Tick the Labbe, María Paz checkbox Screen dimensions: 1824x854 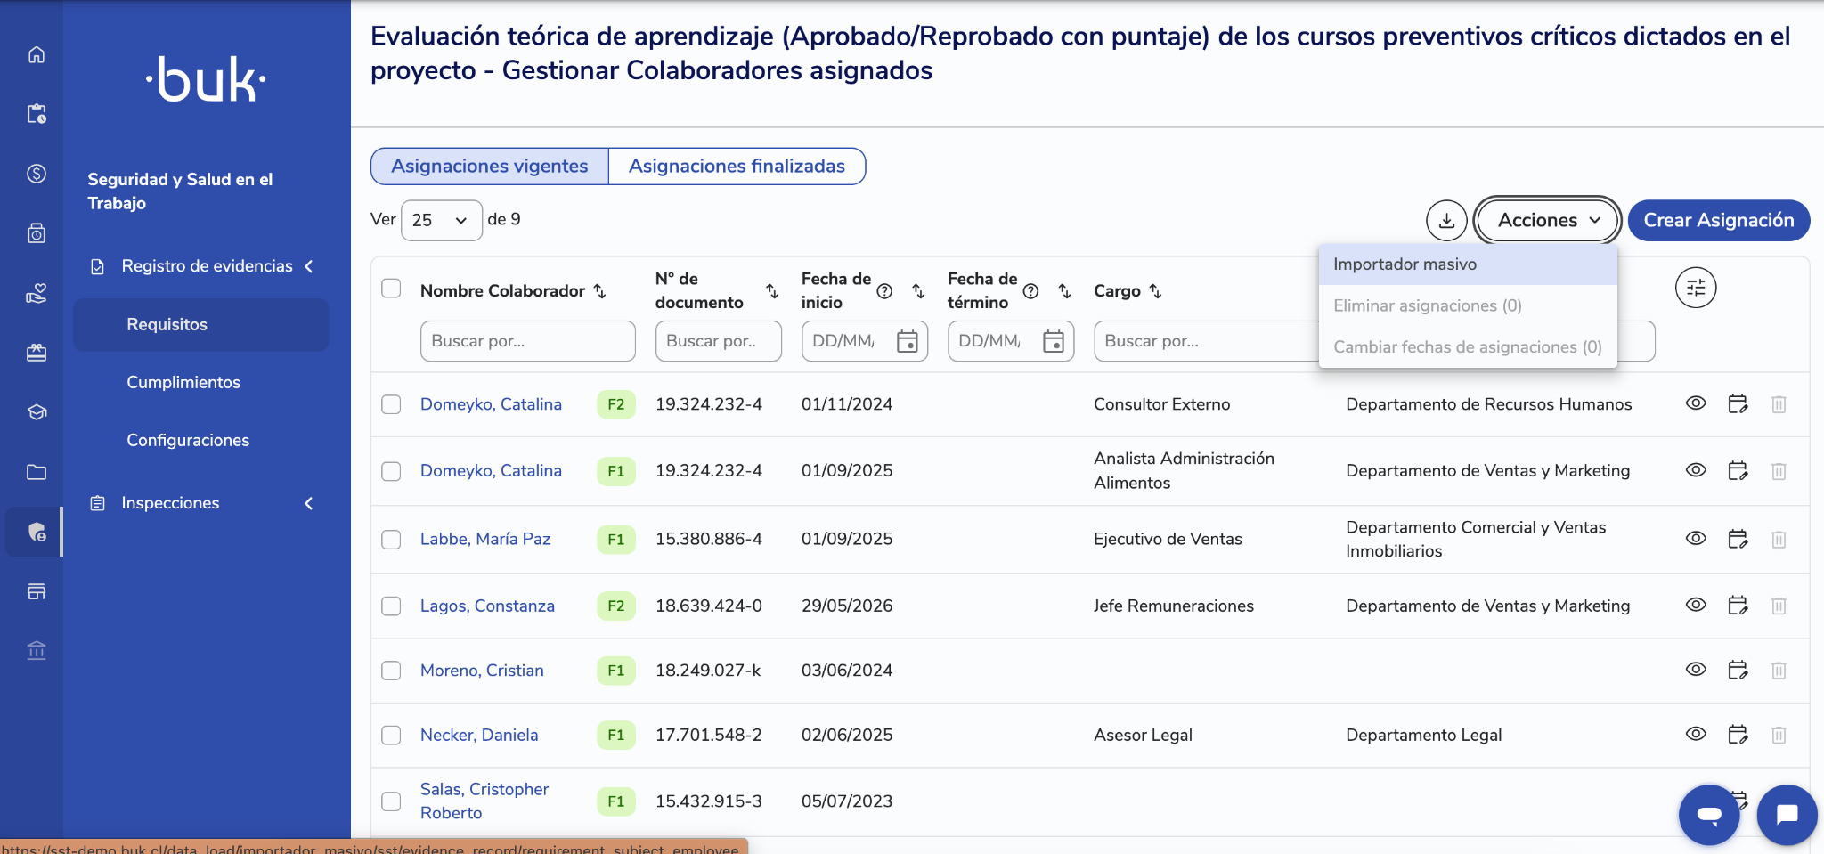(x=391, y=540)
